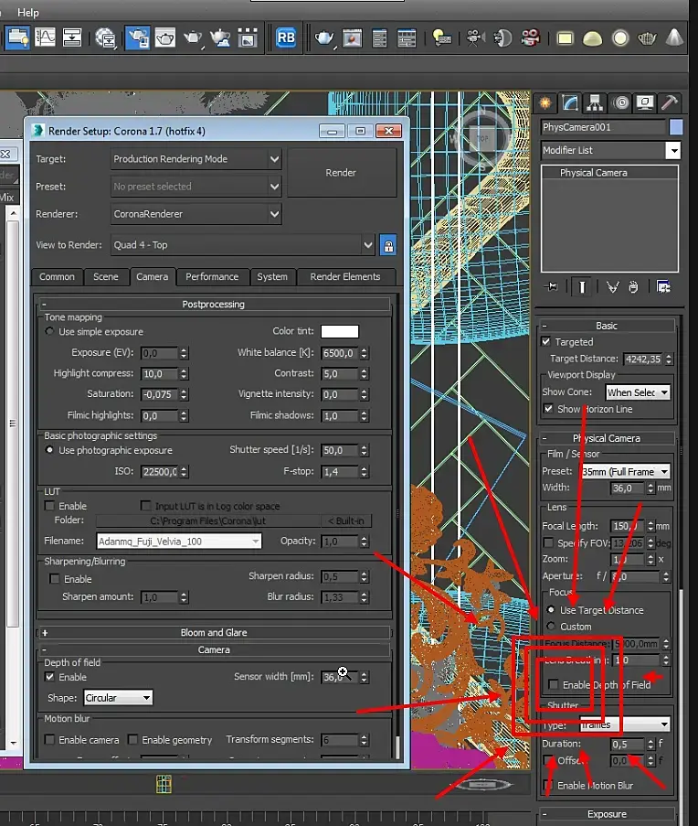Check Enable geometry motion blur
Image resolution: width=698 pixels, height=826 pixels.
point(133,740)
